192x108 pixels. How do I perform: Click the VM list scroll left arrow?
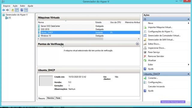pyautogui.click(x=39, y=39)
